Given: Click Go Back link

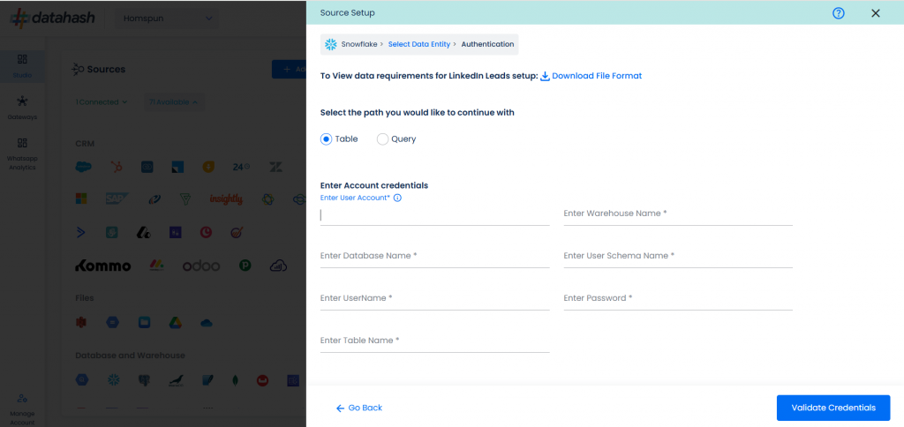Looking at the screenshot, I should [x=359, y=408].
